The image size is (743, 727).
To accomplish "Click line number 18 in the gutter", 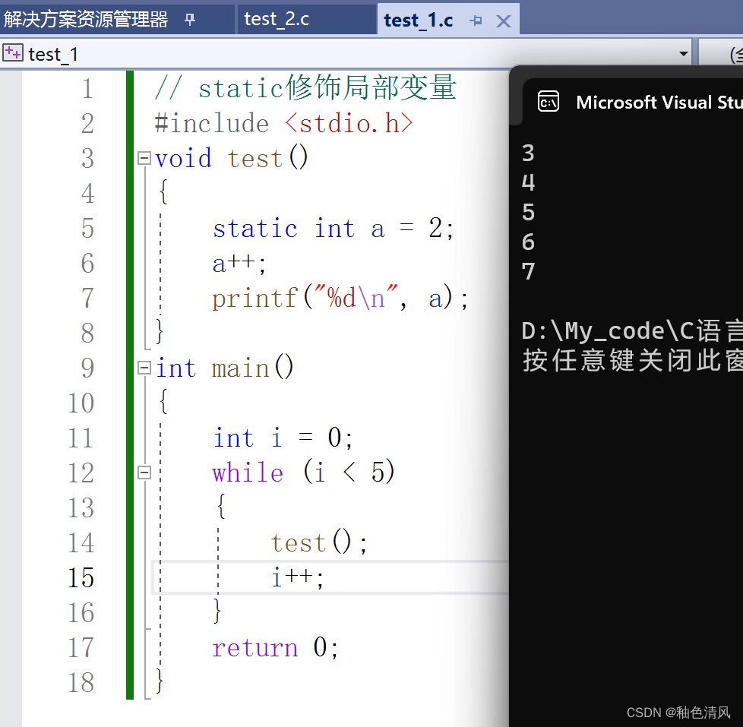I will click(x=81, y=682).
